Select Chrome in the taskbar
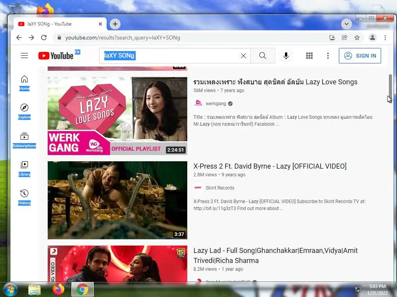This screenshot has width=397, height=297. pyautogui.click(x=83, y=289)
